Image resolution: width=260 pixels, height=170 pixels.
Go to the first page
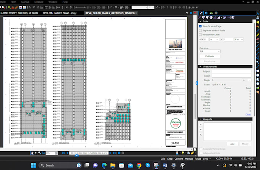click(63, 153)
